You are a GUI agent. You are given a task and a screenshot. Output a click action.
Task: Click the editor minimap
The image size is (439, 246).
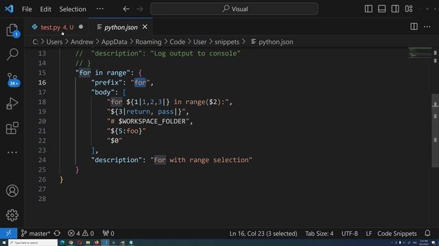click(x=419, y=53)
